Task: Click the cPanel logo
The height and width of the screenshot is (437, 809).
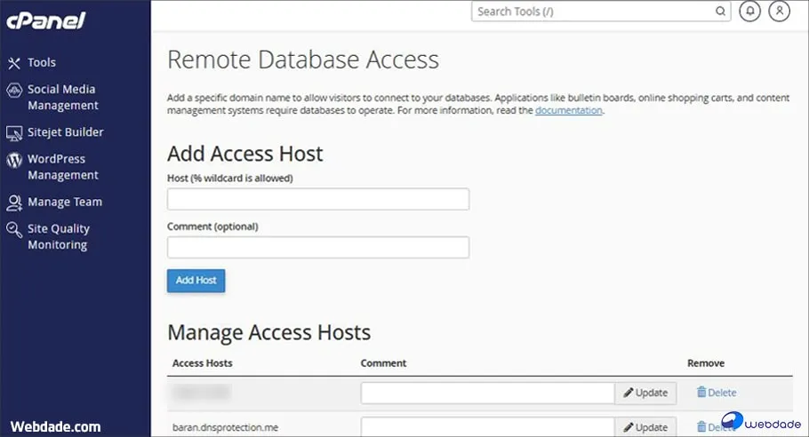Action: click(46, 20)
